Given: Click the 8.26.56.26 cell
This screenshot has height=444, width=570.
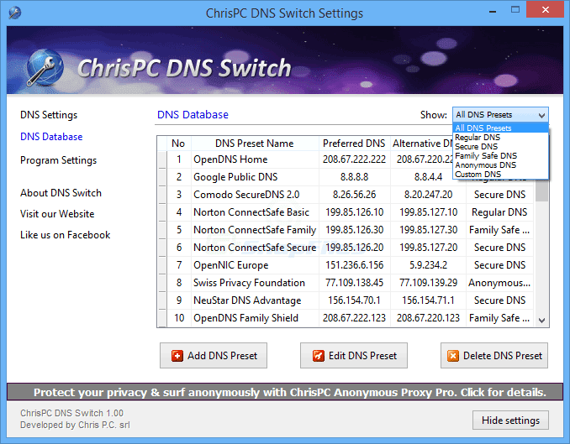Looking at the screenshot, I should (355, 195).
